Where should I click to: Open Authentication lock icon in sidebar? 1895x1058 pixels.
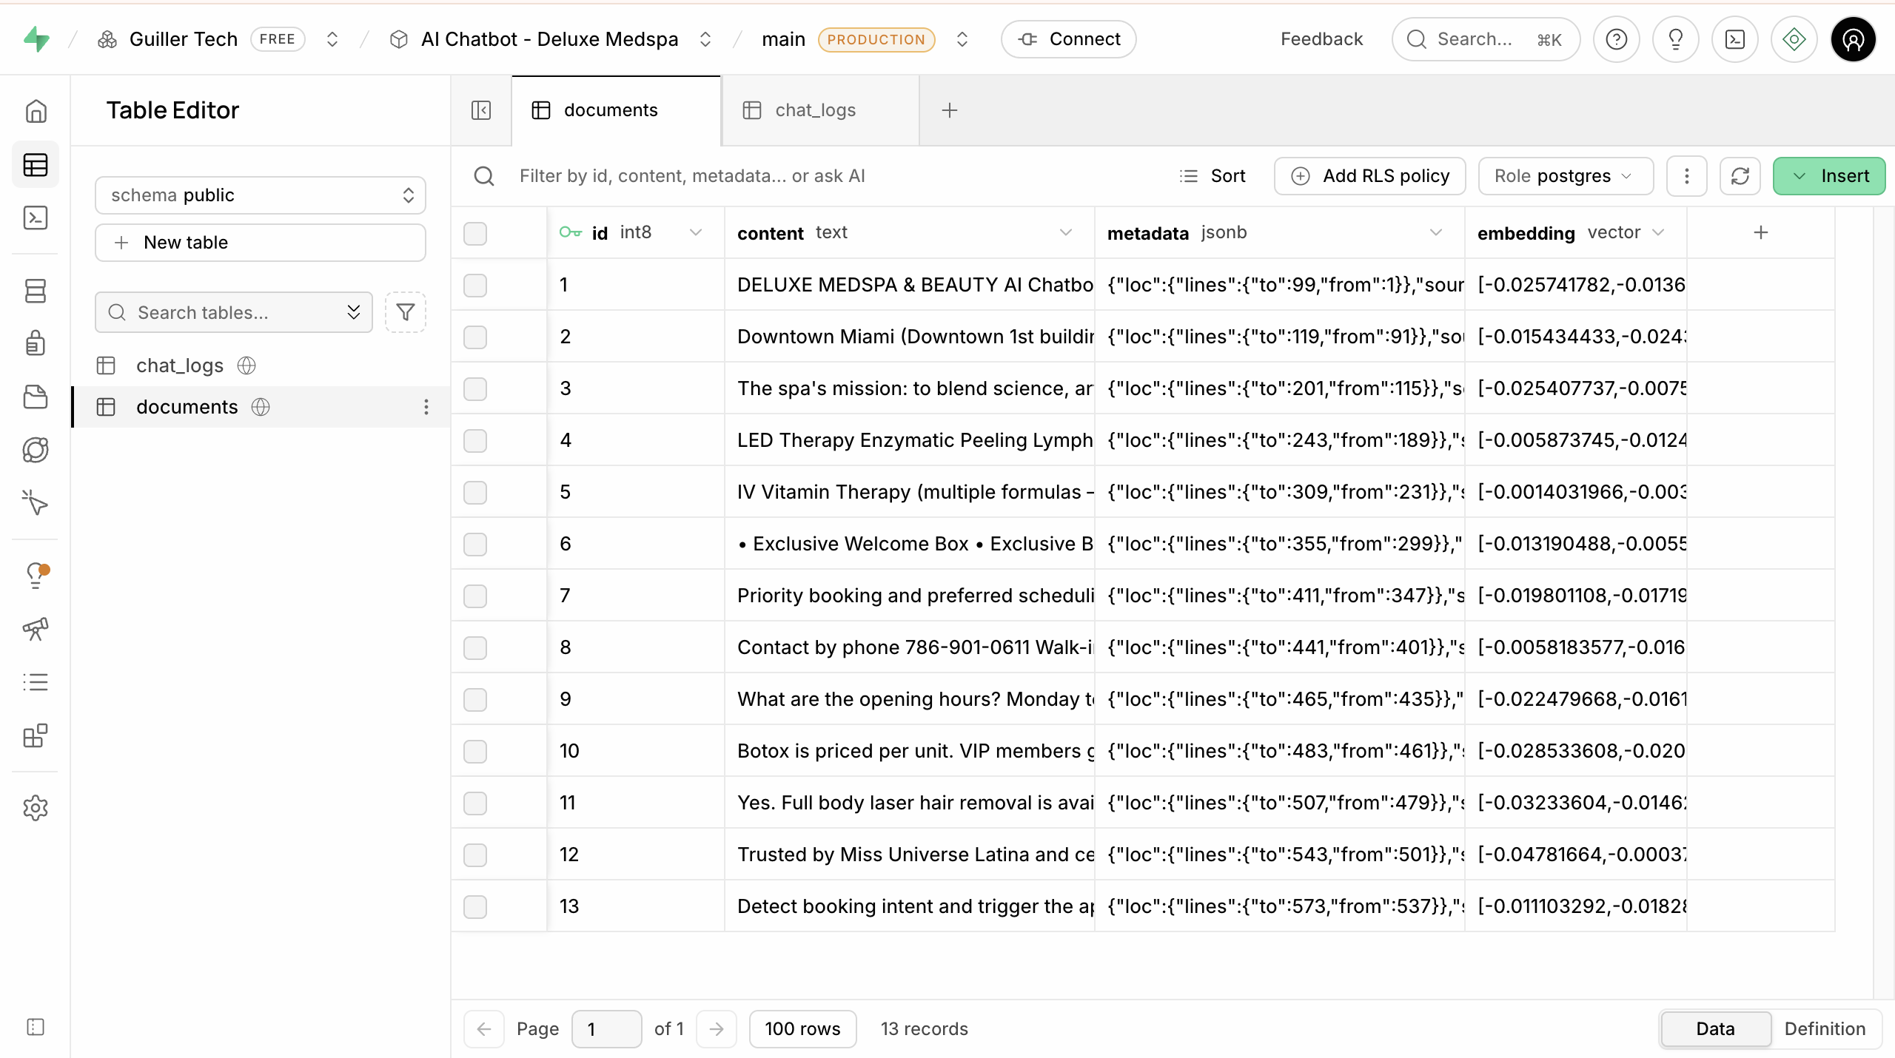click(36, 343)
